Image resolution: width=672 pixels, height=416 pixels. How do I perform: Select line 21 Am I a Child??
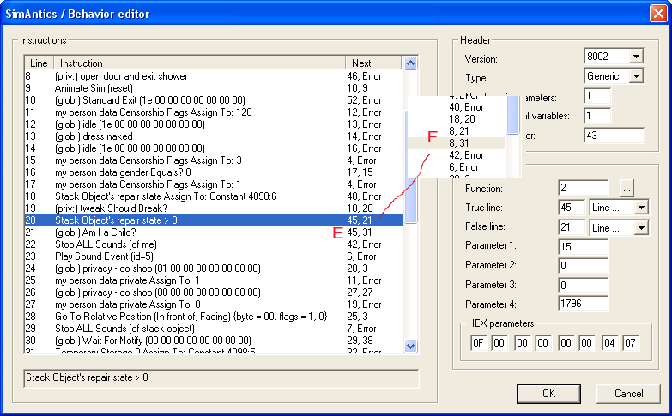point(214,232)
